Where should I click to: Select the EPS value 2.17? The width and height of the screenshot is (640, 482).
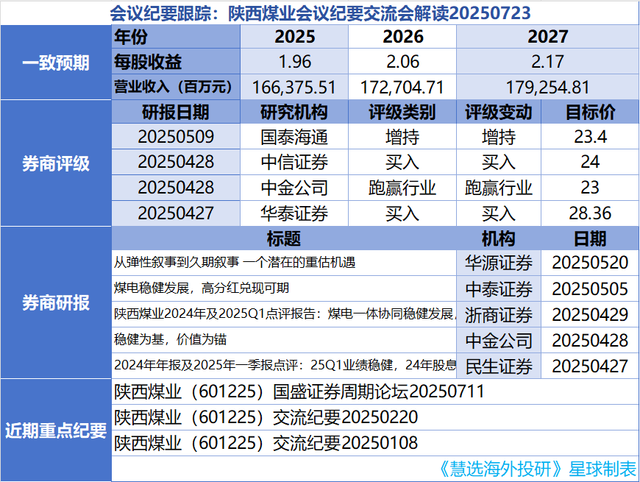pyautogui.click(x=548, y=62)
